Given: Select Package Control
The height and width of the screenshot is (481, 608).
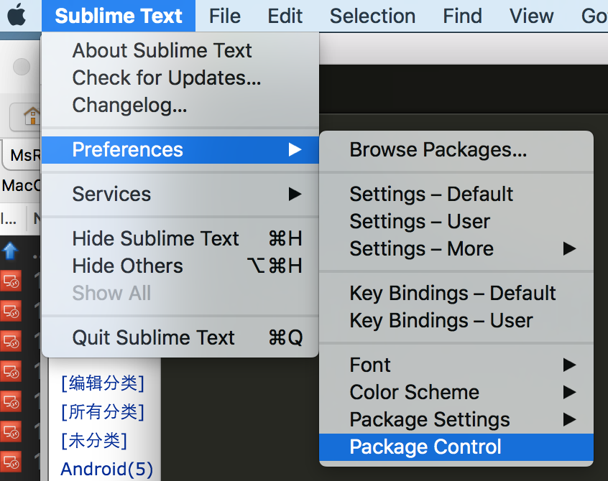Looking at the screenshot, I should [x=456, y=447].
